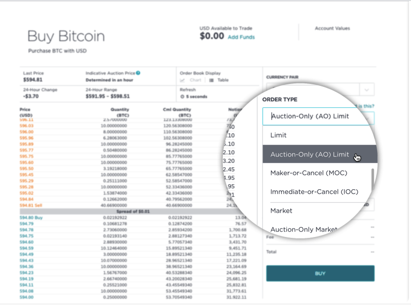
Task: Select the 596.00 sell price
Action: 26,132
